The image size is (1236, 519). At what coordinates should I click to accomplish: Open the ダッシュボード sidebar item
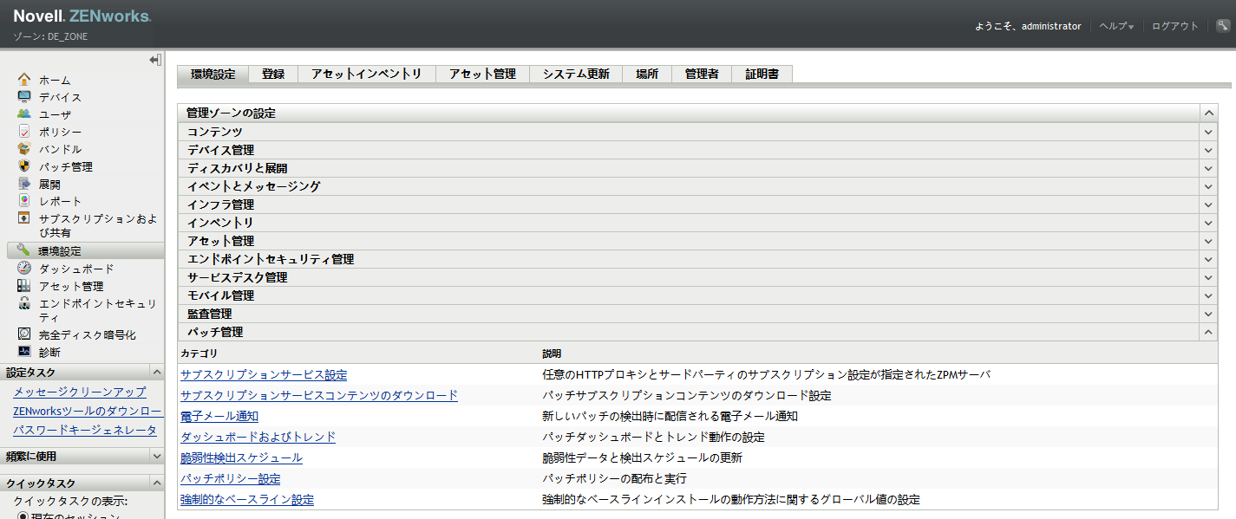[x=76, y=269]
